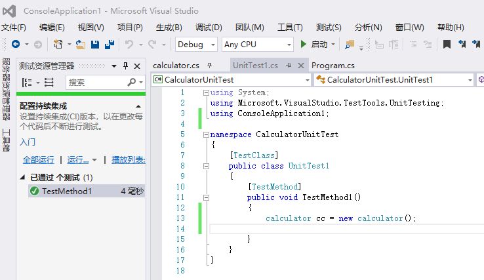Place cursor on empty code line 14

346,229
